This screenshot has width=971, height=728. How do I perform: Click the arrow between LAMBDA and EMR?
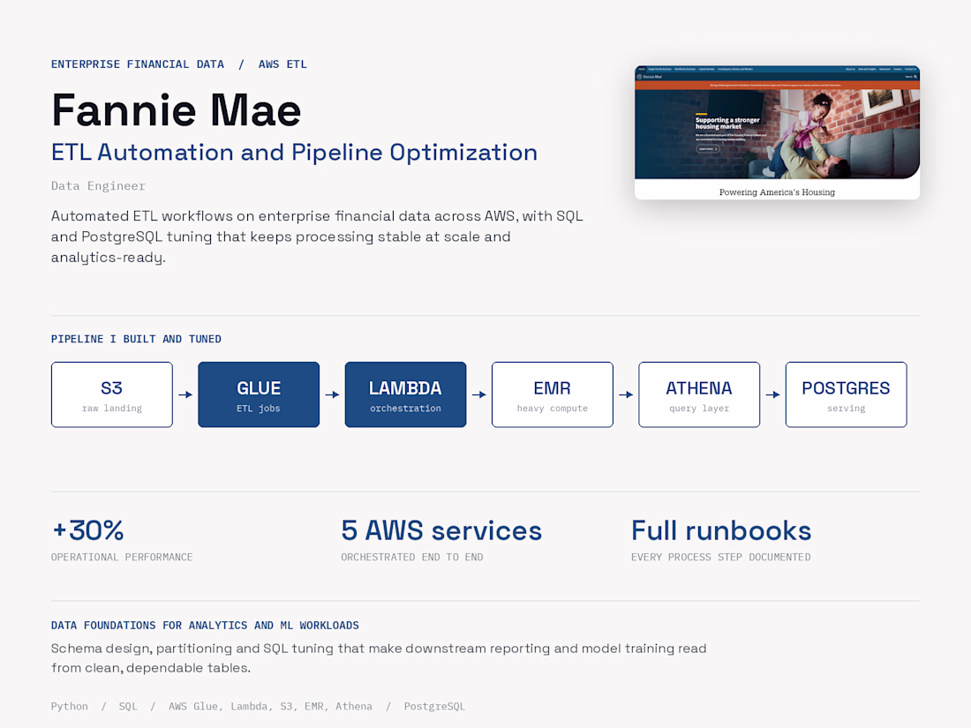coord(478,395)
